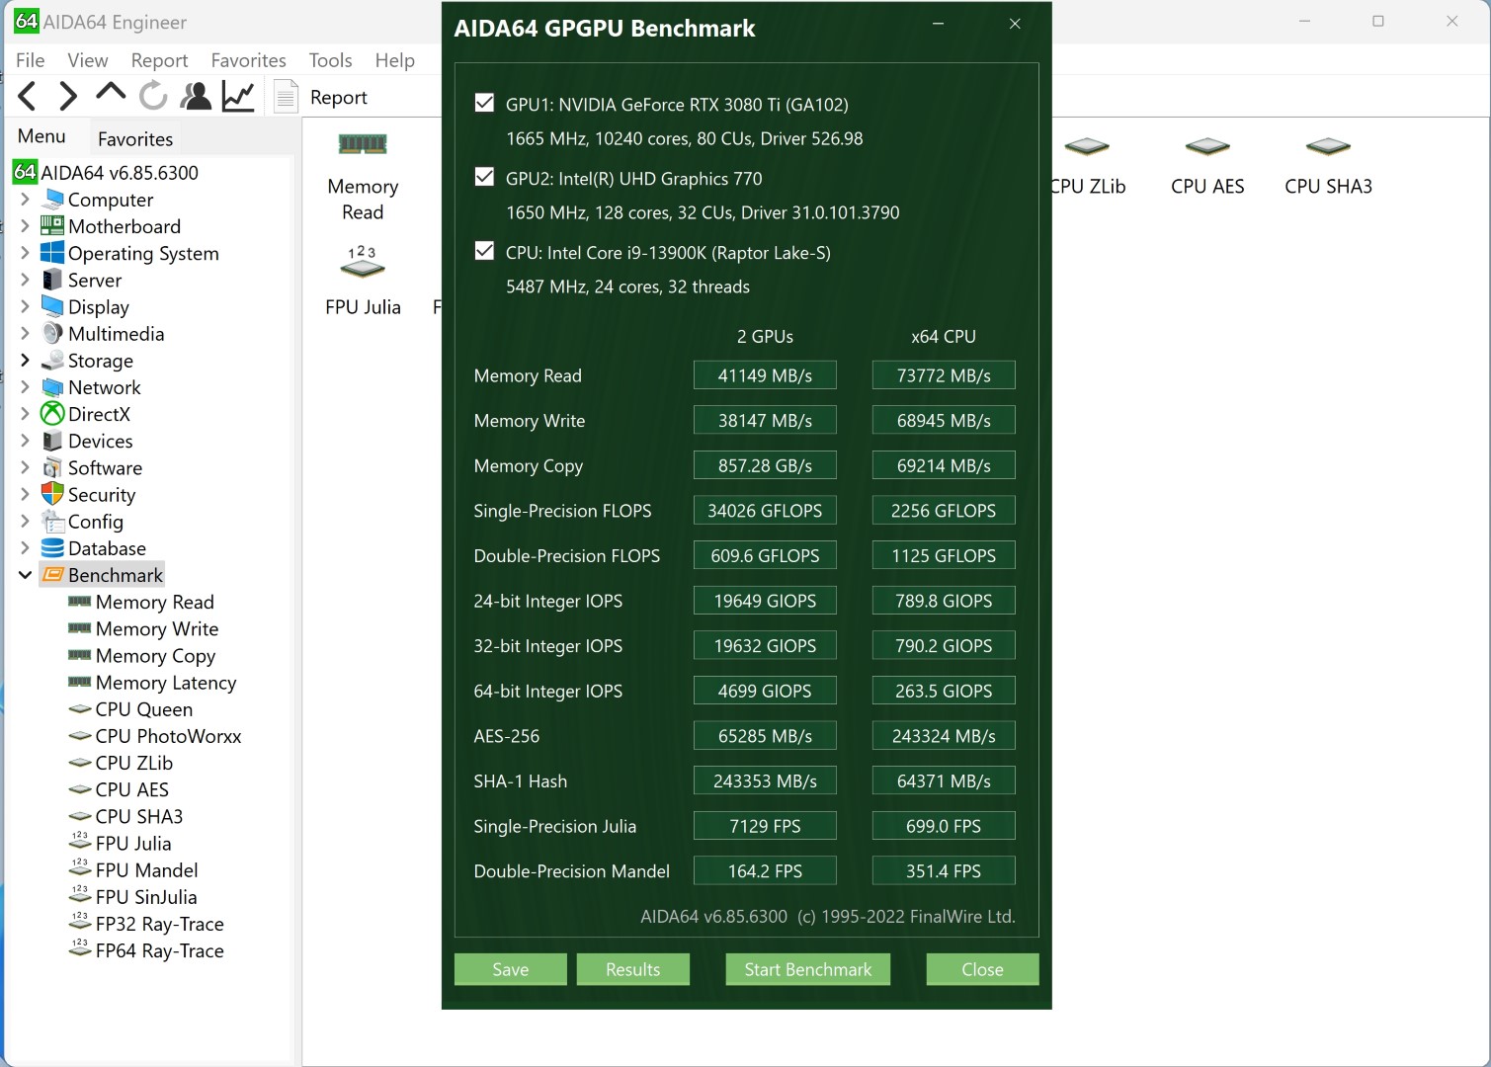Go back with the toolbar Back arrow
This screenshot has height=1067, width=1491.
coord(28,96)
